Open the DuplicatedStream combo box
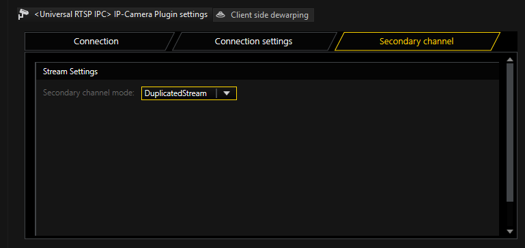This screenshot has width=525, height=248. point(189,93)
